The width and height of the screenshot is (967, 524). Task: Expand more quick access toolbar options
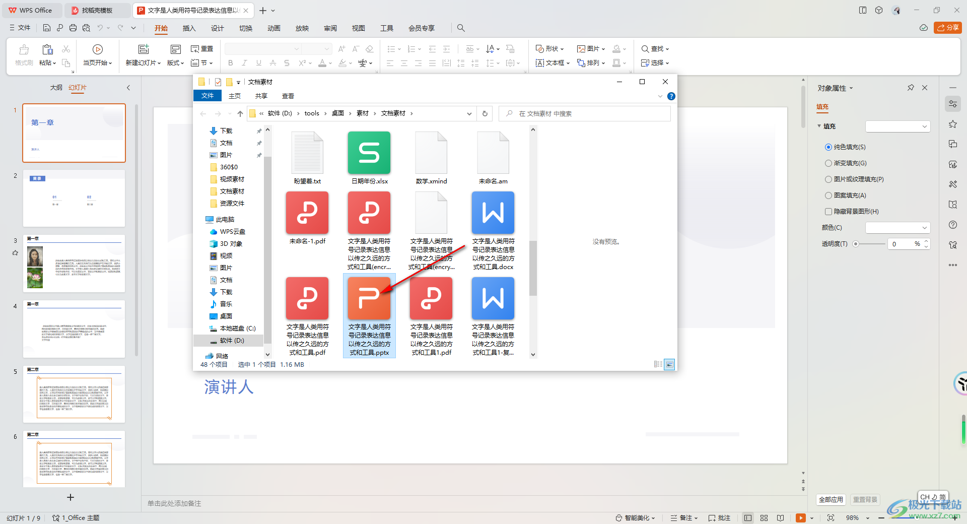click(133, 28)
